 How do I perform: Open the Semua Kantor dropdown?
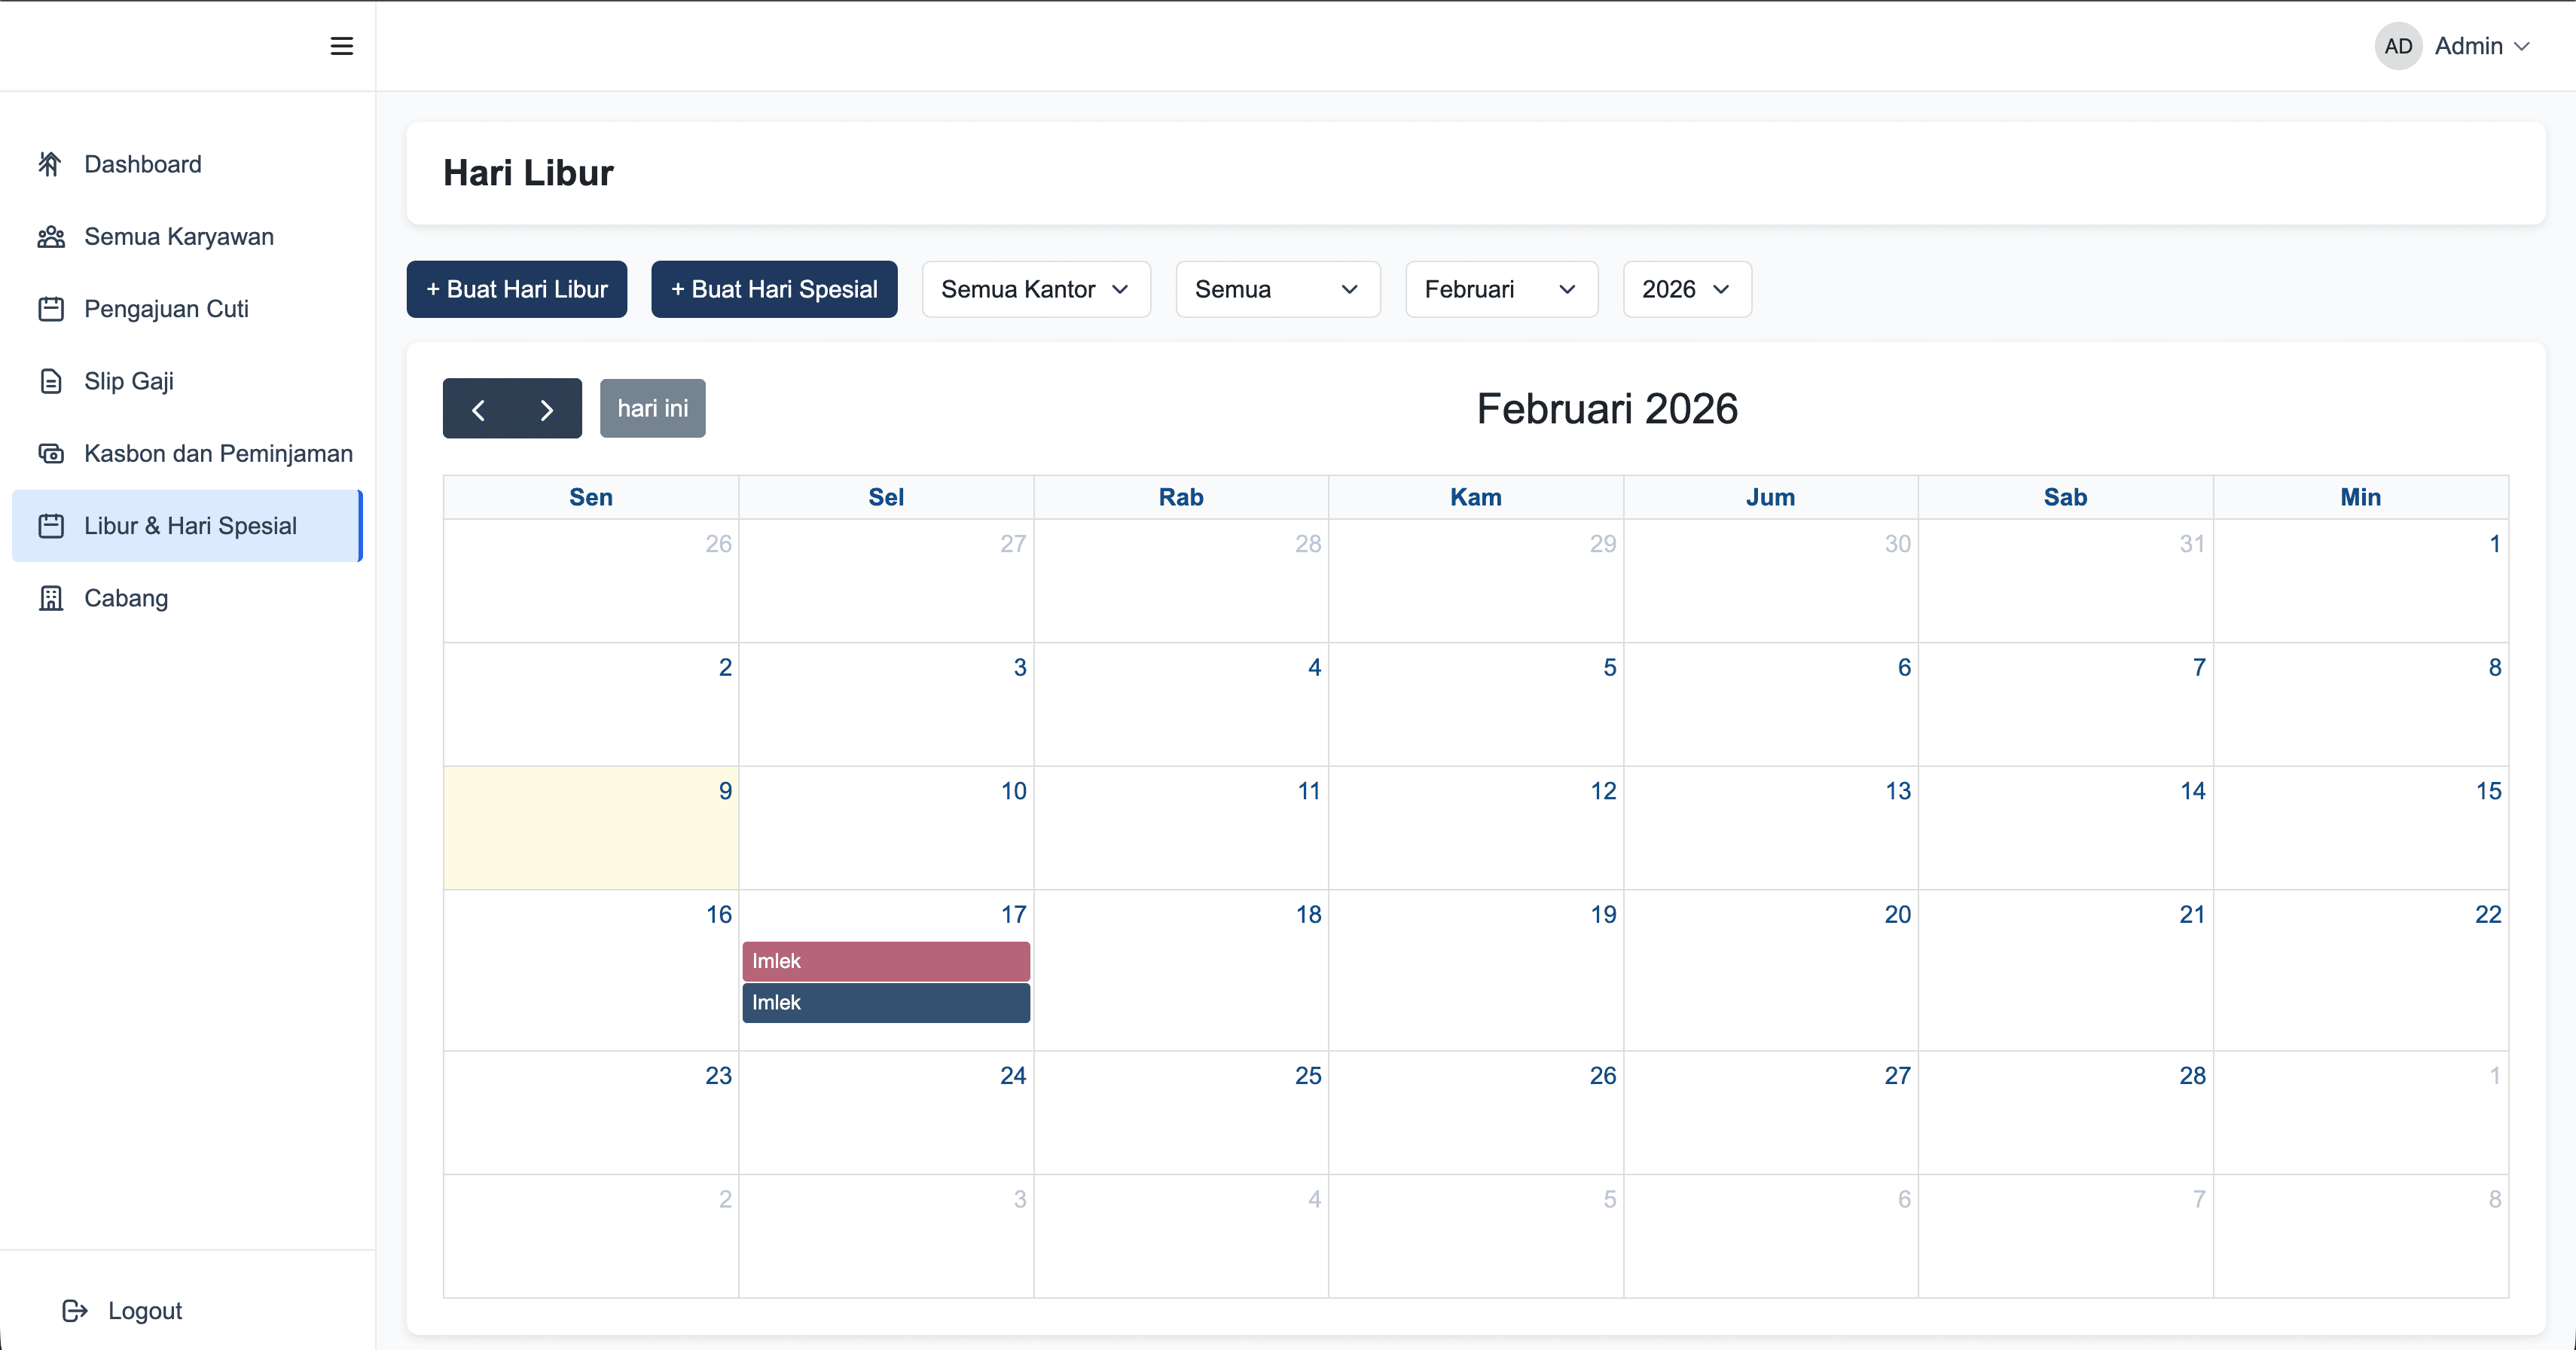click(1035, 289)
